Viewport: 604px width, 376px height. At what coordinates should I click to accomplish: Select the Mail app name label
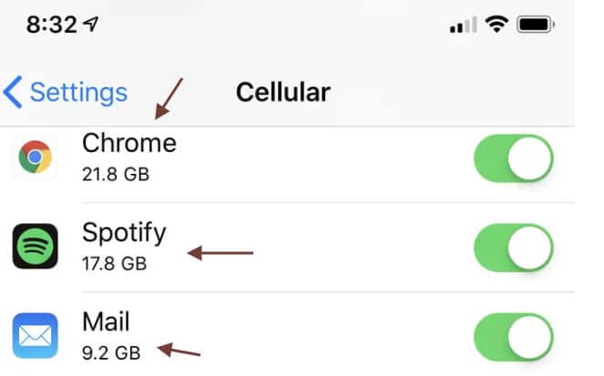106,321
